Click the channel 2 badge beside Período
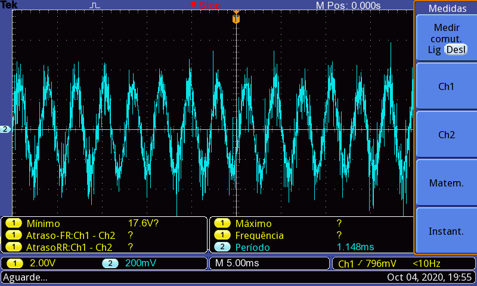This screenshot has height=286, width=477. point(222,247)
